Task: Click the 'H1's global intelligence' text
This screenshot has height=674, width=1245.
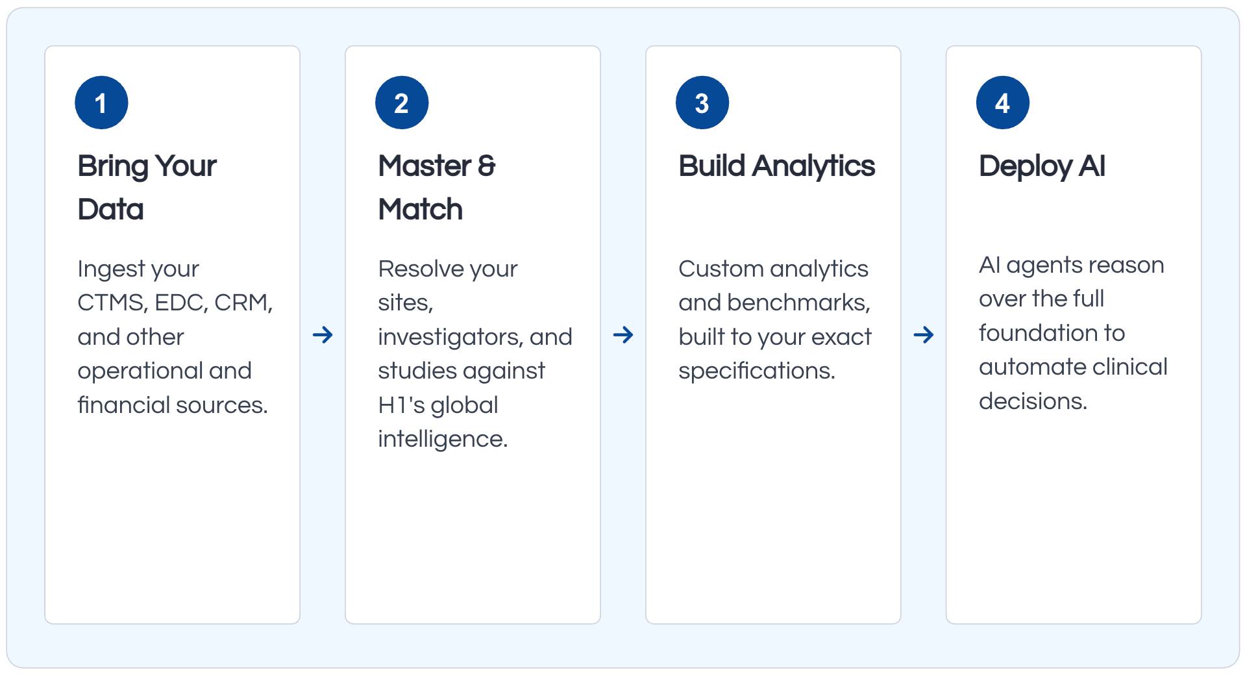Action: pyautogui.click(x=443, y=422)
